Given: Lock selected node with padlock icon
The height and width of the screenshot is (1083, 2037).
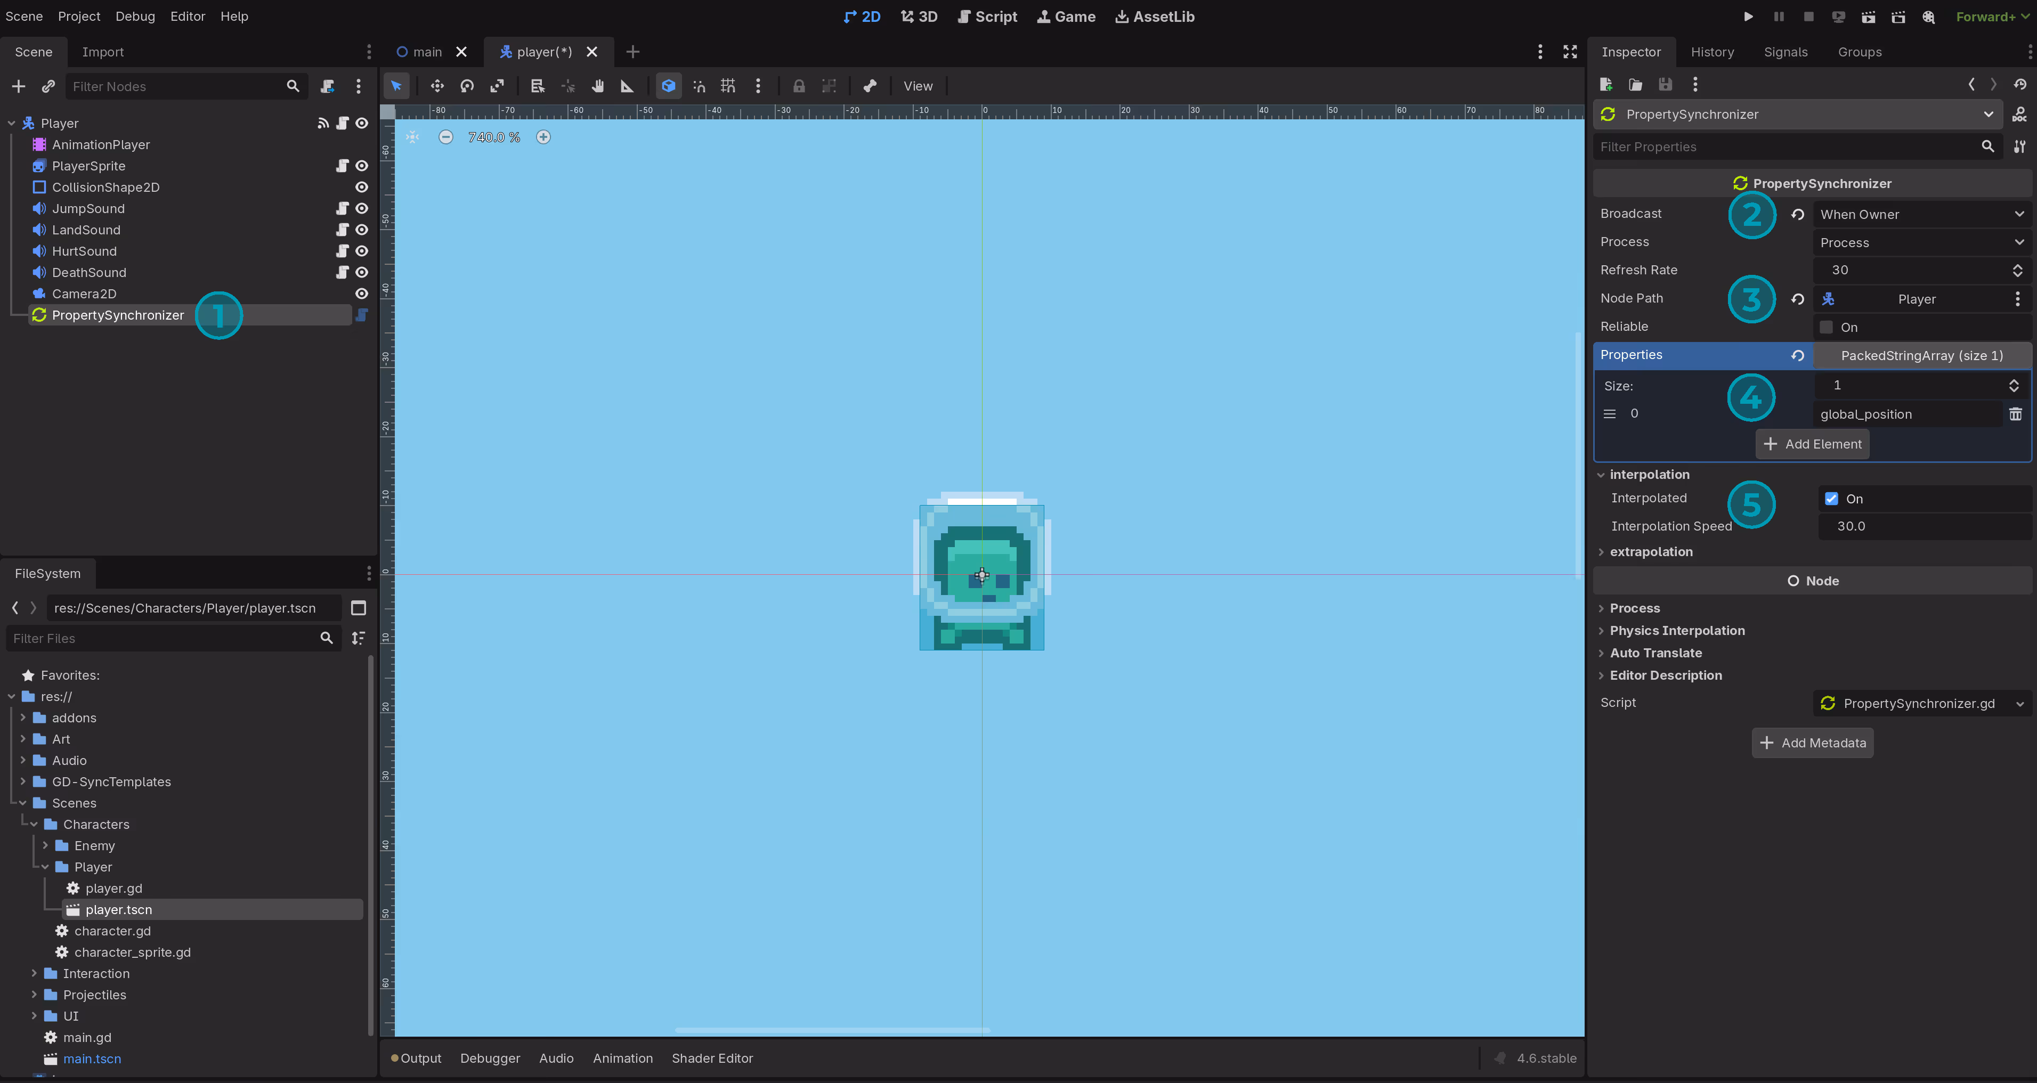Looking at the screenshot, I should (799, 86).
